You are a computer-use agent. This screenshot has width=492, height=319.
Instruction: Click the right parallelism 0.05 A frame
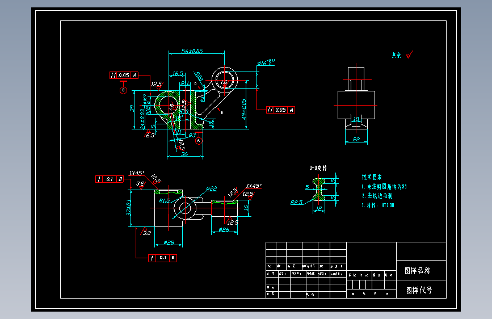pyautogui.click(x=280, y=110)
